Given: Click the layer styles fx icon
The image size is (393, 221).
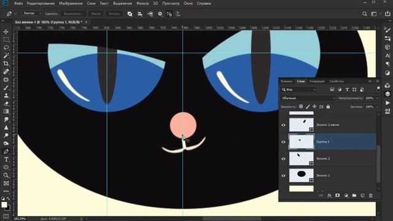Looking at the screenshot, I should click(x=329, y=195).
